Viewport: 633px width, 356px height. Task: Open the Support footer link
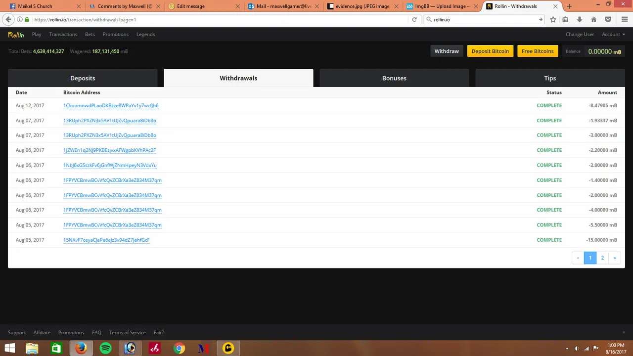tap(17, 333)
